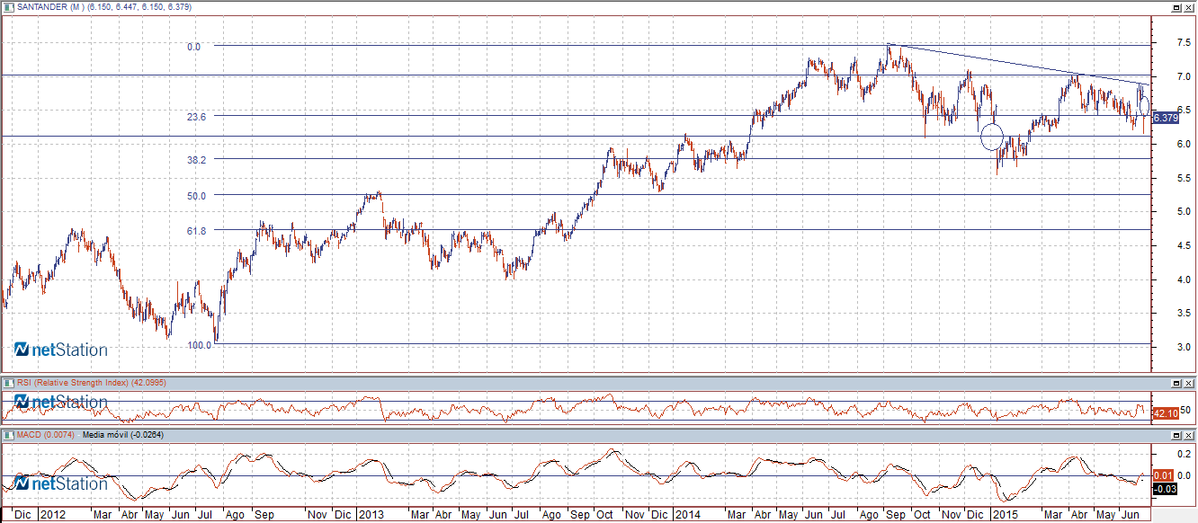The height and width of the screenshot is (523, 1198).
Task: Click the 23.6 Fibonacci level label
Action: coord(197,117)
